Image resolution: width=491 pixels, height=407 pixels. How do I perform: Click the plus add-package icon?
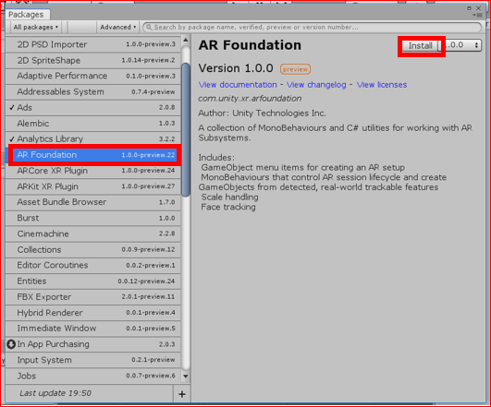tap(182, 394)
